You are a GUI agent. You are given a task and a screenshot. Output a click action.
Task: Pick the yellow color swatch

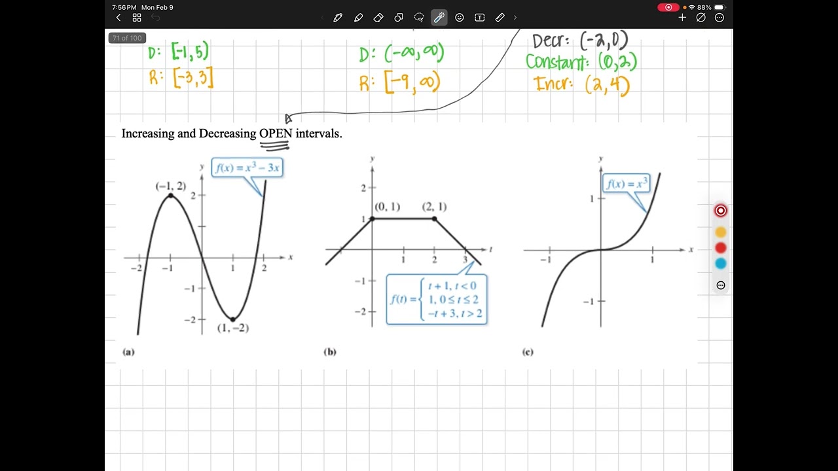(x=721, y=232)
